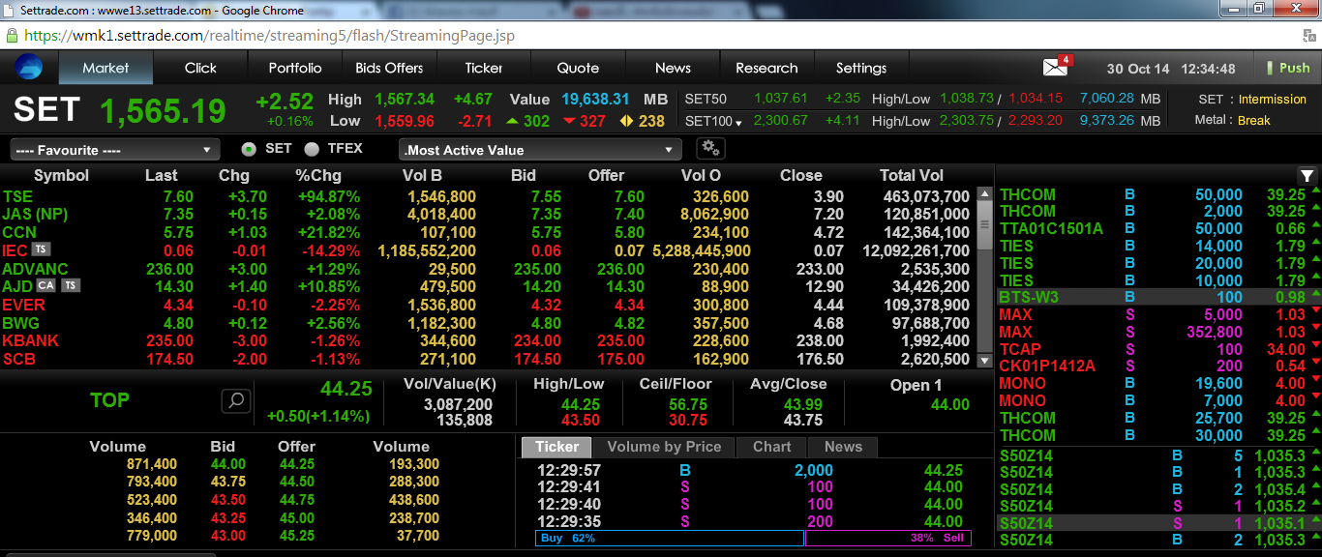Switch to the Volume by Price tab
The image size is (1322, 557).
click(664, 447)
